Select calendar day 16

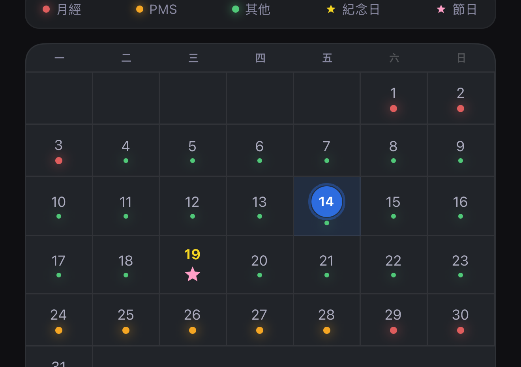(461, 206)
